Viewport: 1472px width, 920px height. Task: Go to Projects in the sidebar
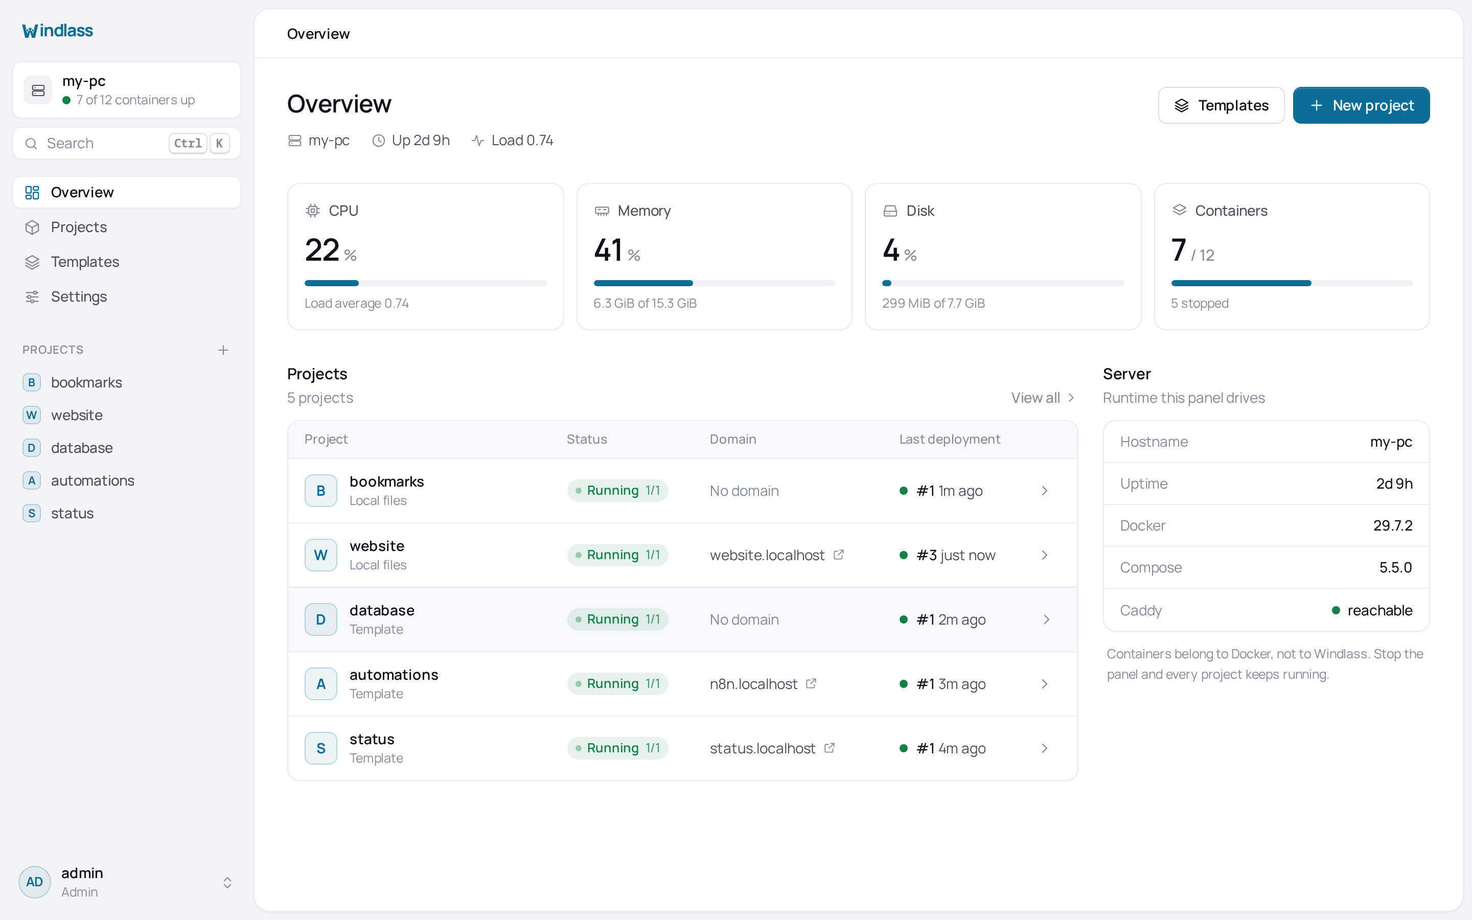tap(127, 227)
